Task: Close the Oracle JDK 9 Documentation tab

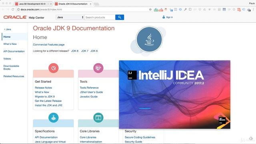Action: 90,4
